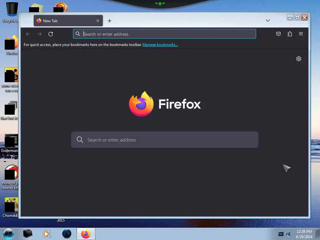
Task: Open Save to Pocket button
Action: 278,34
